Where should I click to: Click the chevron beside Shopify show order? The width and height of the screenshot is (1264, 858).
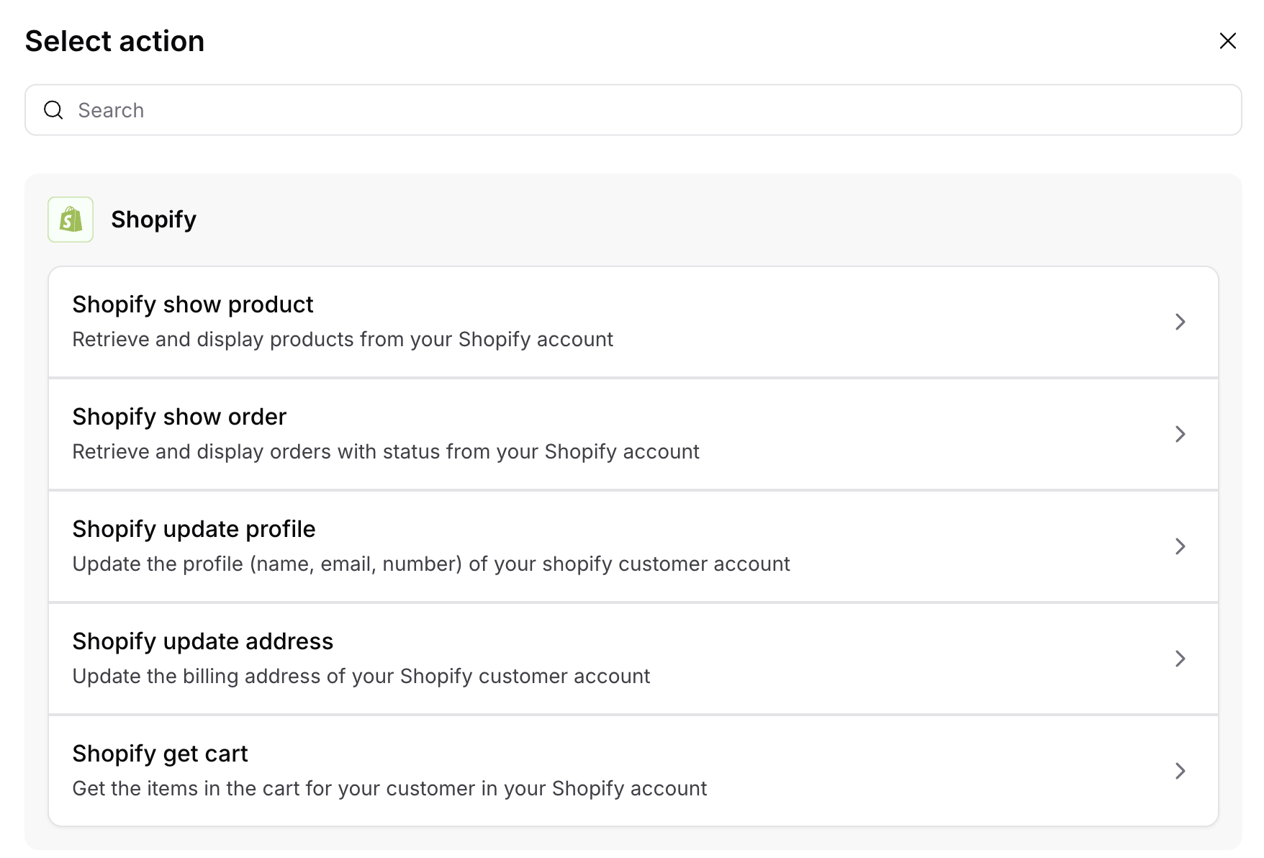1180,434
